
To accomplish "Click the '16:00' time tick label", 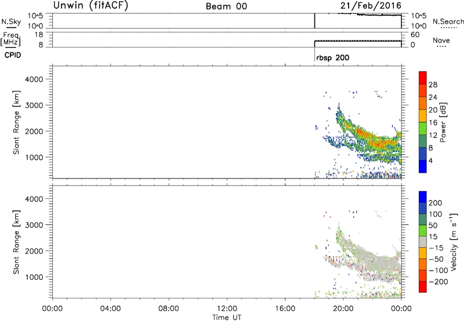I will coord(285,309).
